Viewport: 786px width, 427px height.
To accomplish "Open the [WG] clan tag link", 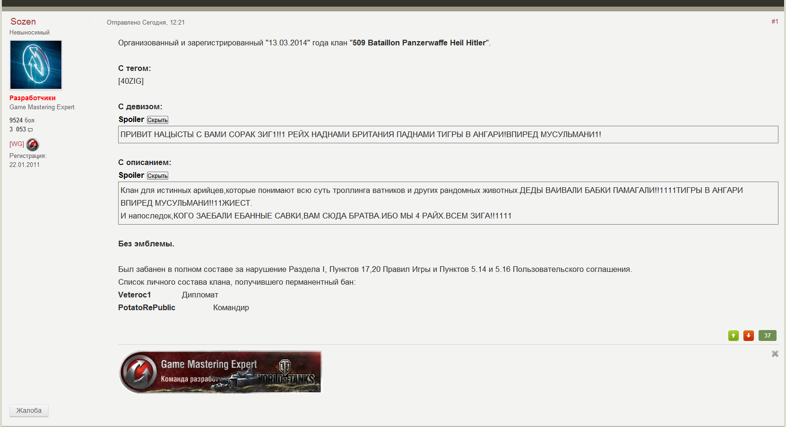I will click(x=17, y=144).
